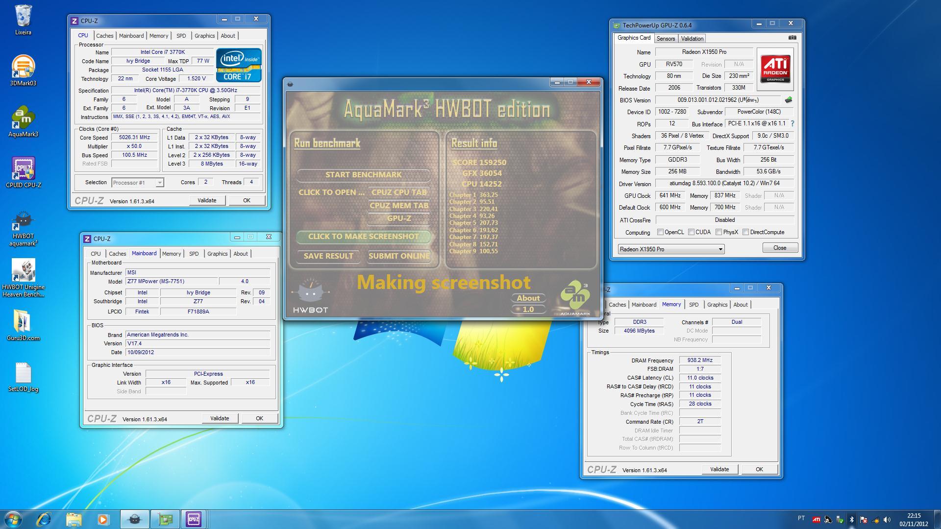
Task: Click the Core Speed value field
Action: [x=134, y=138]
